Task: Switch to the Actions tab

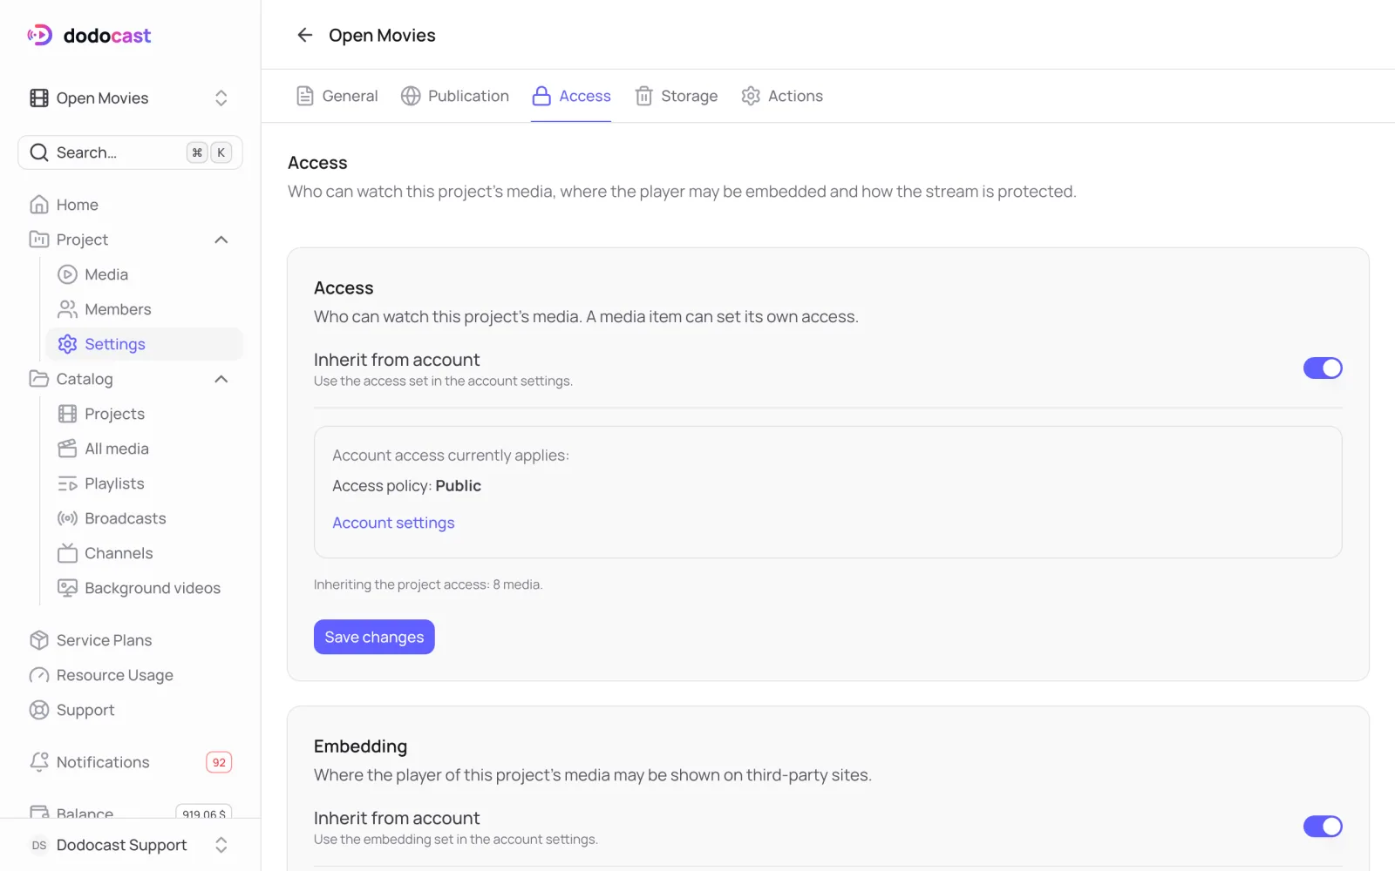Action: tap(782, 96)
